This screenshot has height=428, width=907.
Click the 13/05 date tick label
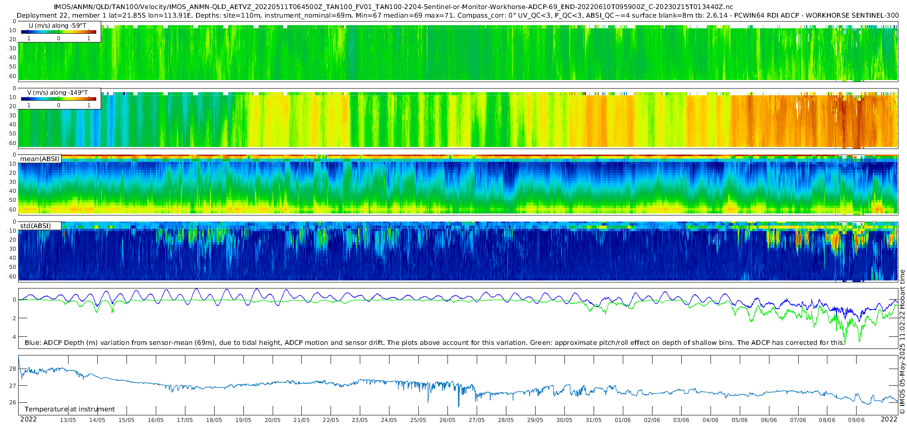[68, 420]
